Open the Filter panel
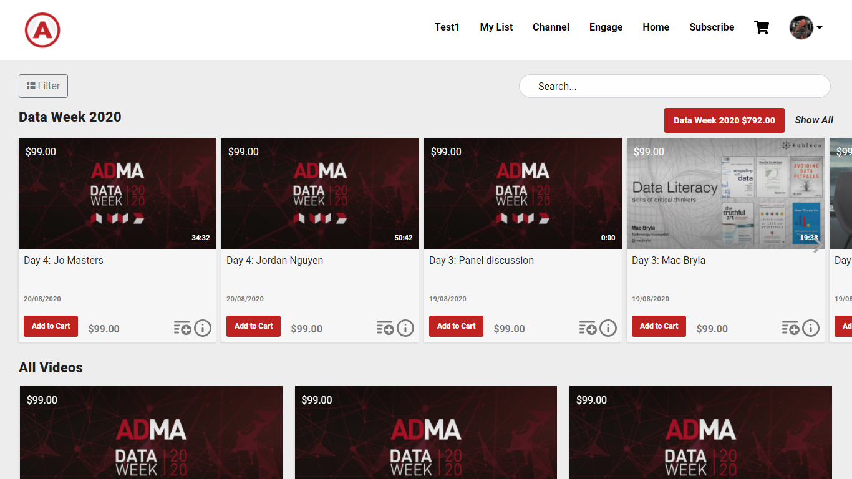 coord(43,86)
